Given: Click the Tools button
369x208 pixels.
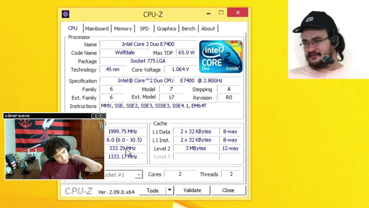Looking at the screenshot, I should pyautogui.click(x=153, y=190).
